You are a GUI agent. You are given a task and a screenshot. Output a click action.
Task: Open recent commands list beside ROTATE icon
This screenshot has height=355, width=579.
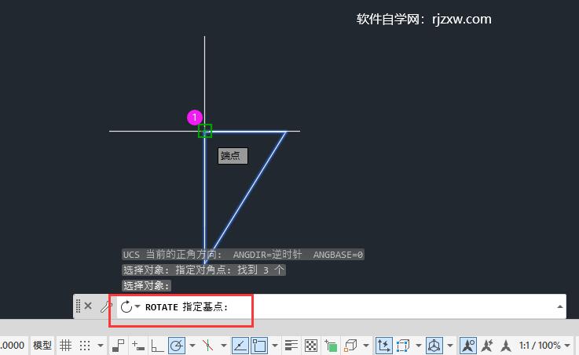[x=137, y=306]
